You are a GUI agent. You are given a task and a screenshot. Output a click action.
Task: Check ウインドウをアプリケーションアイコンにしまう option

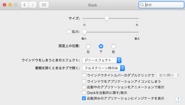click(84, 81)
